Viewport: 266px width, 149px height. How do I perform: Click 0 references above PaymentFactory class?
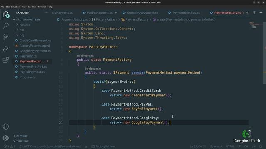click(x=85, y=56)
